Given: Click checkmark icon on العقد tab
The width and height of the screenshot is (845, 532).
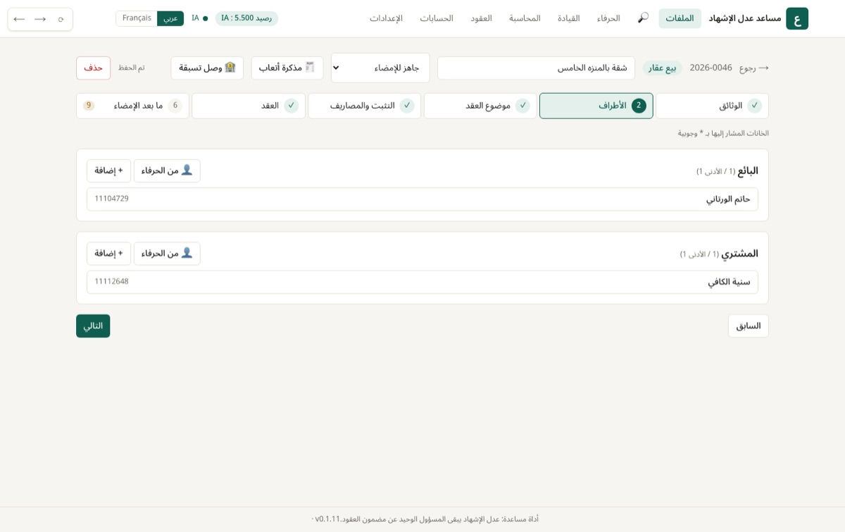Looking at the screenshot, I should coord(291,106).
